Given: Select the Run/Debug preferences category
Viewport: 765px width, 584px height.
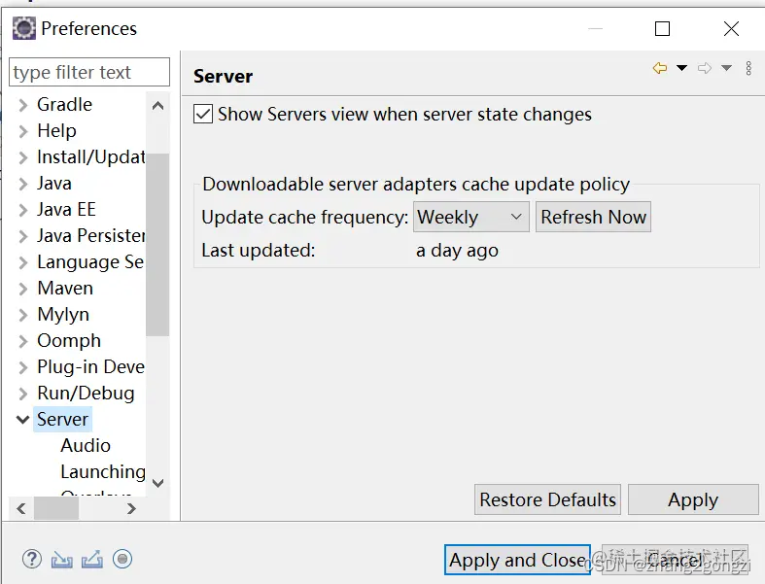Looking at the screenshot, I should point(86,393).
